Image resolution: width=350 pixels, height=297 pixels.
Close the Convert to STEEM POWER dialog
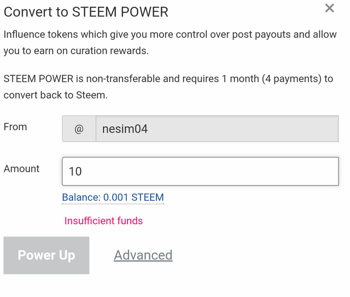tap(329, 8)
